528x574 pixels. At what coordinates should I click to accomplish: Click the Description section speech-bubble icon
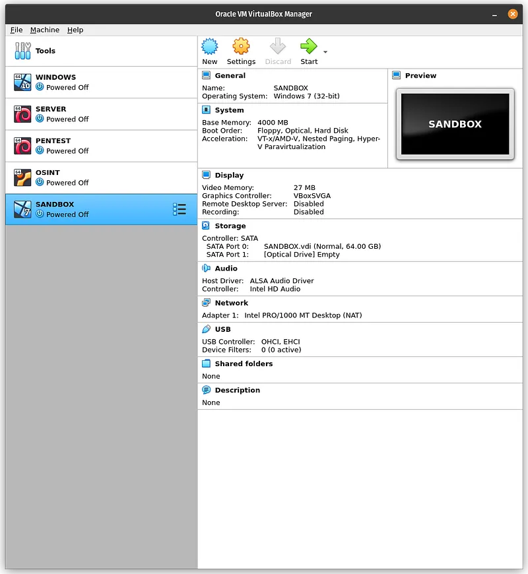206,390
